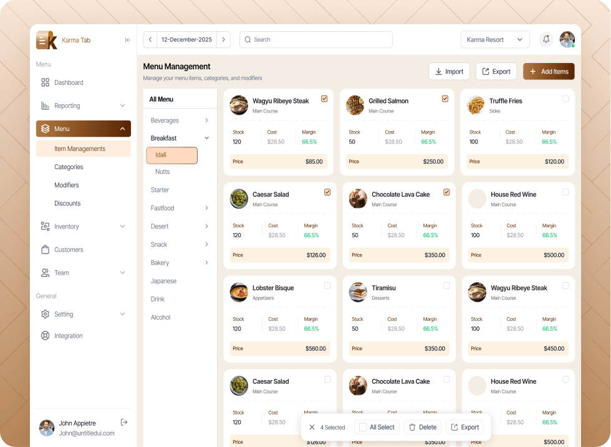This screenshot has height=447, width=611.
Task: Open the All Menu header
Action: point(161,99)
